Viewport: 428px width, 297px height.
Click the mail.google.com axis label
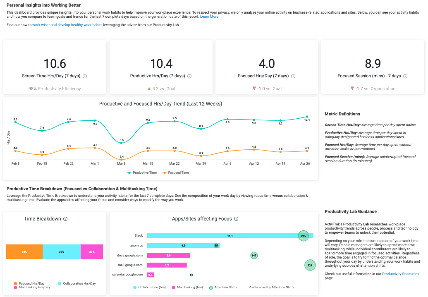coord(130,265)
